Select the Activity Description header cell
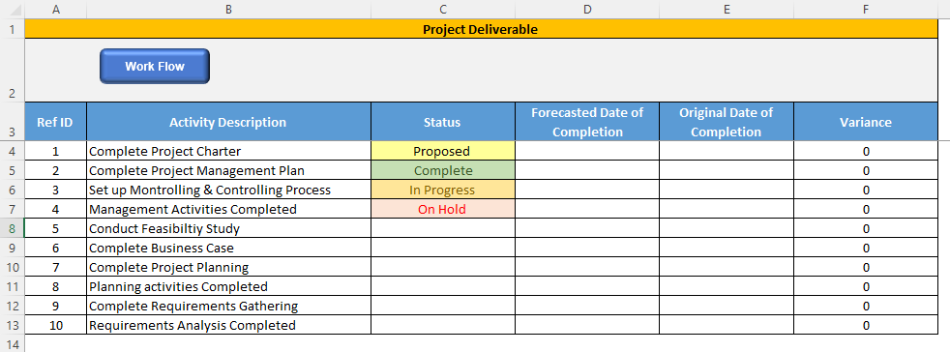Viewport: 950px width, 352px height. coord(228,122)
